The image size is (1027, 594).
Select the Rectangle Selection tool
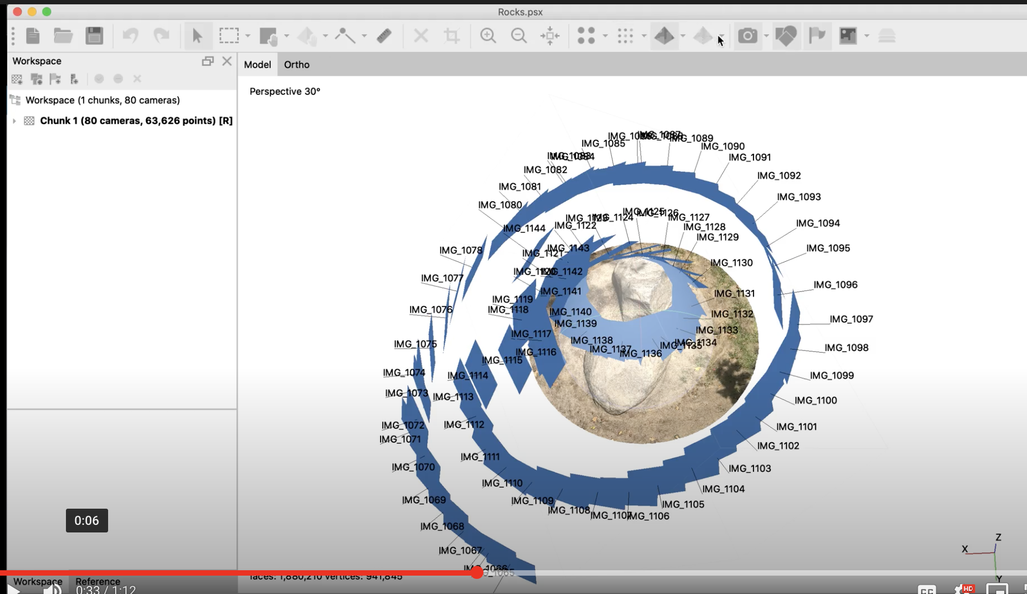[x=229, y=36]
